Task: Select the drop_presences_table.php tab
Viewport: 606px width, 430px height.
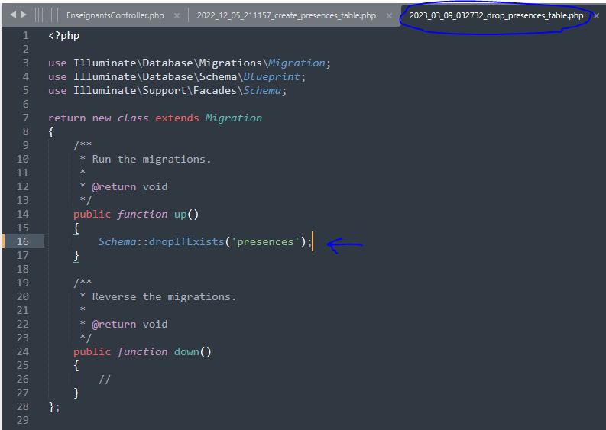Action: click(x=496, y=15)
